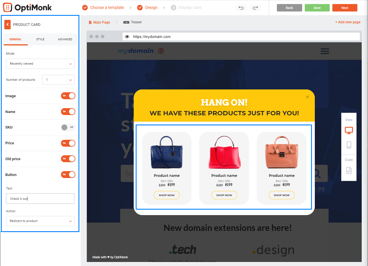Enable the SKU toggle

click(68, 127)
